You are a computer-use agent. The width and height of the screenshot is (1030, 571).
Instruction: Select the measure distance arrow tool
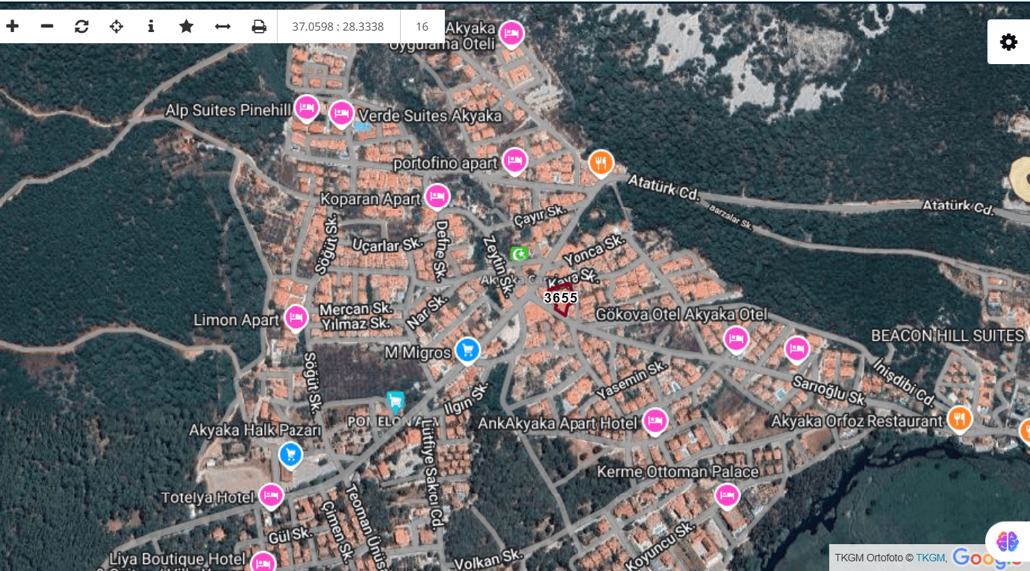222,27
